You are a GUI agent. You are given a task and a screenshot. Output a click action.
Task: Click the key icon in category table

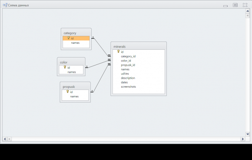point(69,38)
